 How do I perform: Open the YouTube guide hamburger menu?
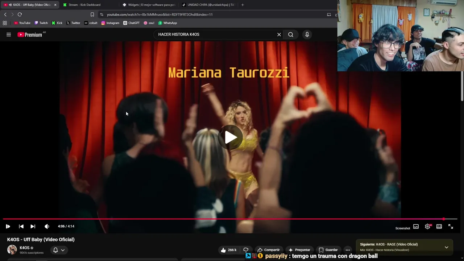[x=9, y=34]
